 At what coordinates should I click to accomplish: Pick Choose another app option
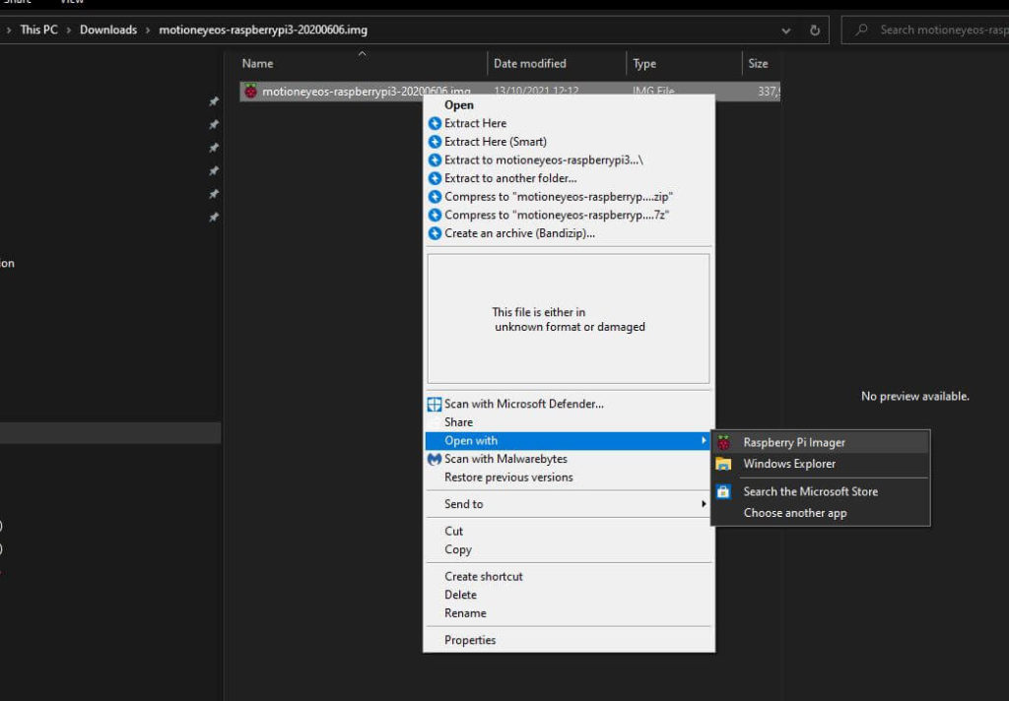[794, 513]
